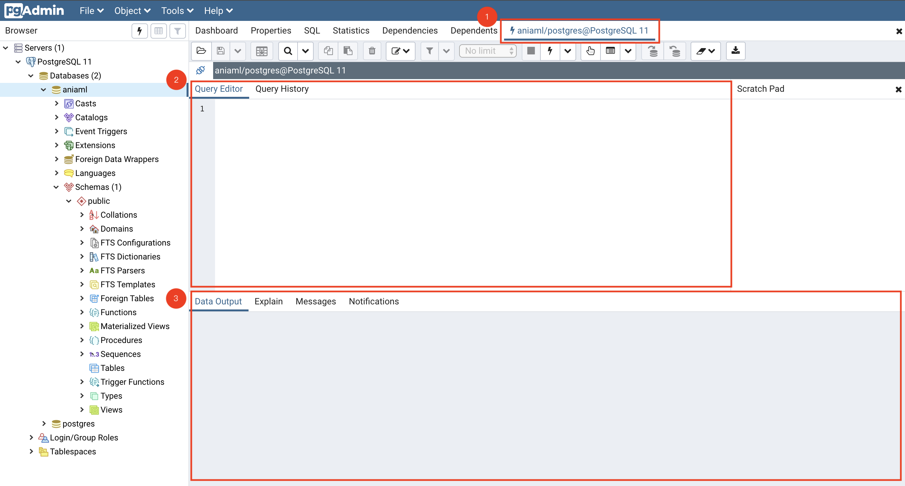Click the Commit database icon
This screenshot has width=905, height=486.
coord(653,51)
